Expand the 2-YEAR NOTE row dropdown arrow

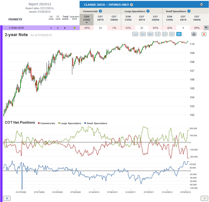pos(206,28)
